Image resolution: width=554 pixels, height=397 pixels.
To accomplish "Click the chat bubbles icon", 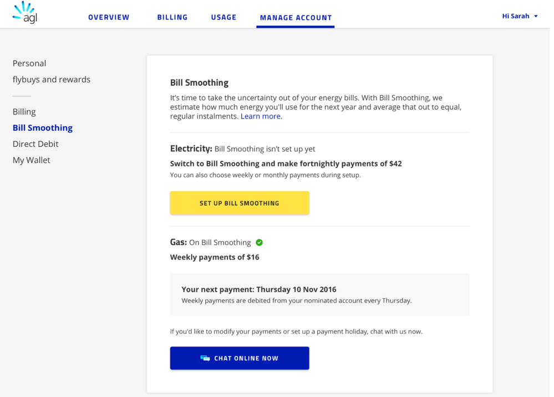I will click(205, 358).
